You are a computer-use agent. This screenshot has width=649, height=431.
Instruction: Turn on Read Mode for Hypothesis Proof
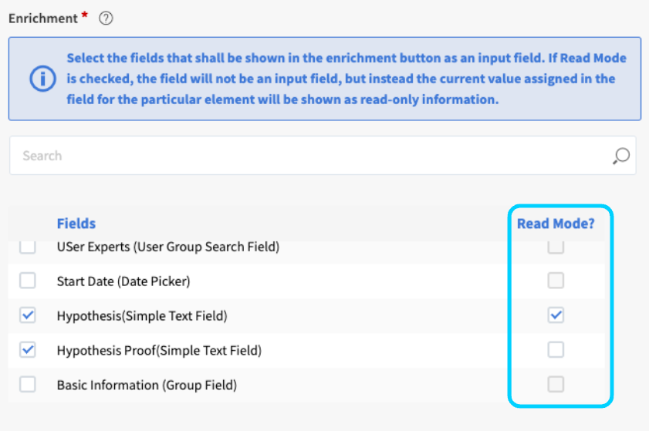tap(556, 350)
